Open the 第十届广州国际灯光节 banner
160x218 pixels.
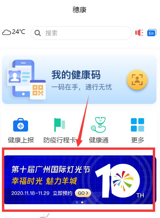click(80, 180)
